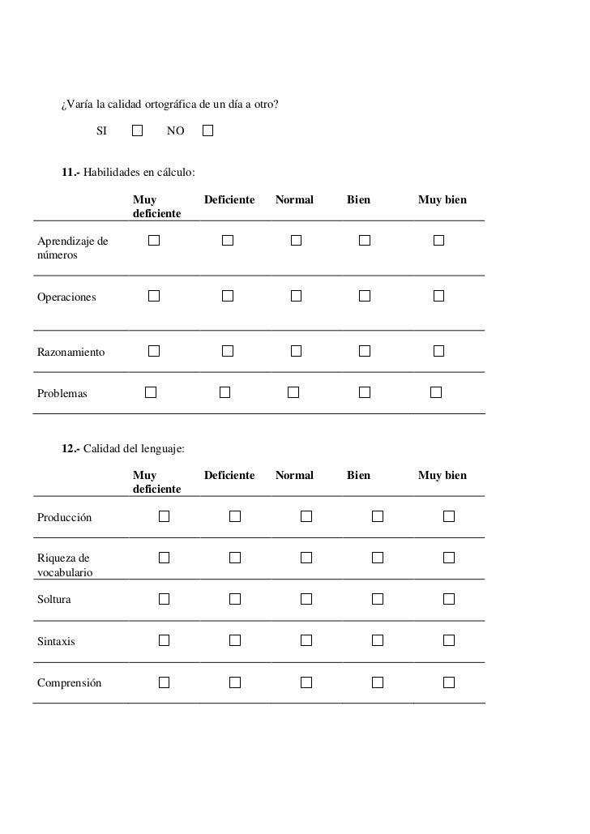Mark Producción as Muy bien

coord(449,516)
